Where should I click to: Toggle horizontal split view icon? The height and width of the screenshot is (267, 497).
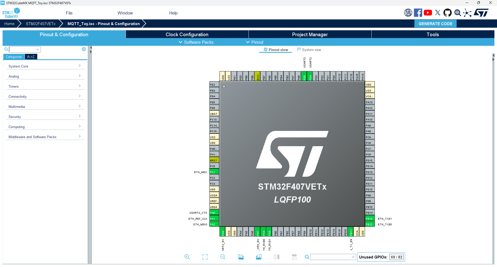click(x=294, y=257)
